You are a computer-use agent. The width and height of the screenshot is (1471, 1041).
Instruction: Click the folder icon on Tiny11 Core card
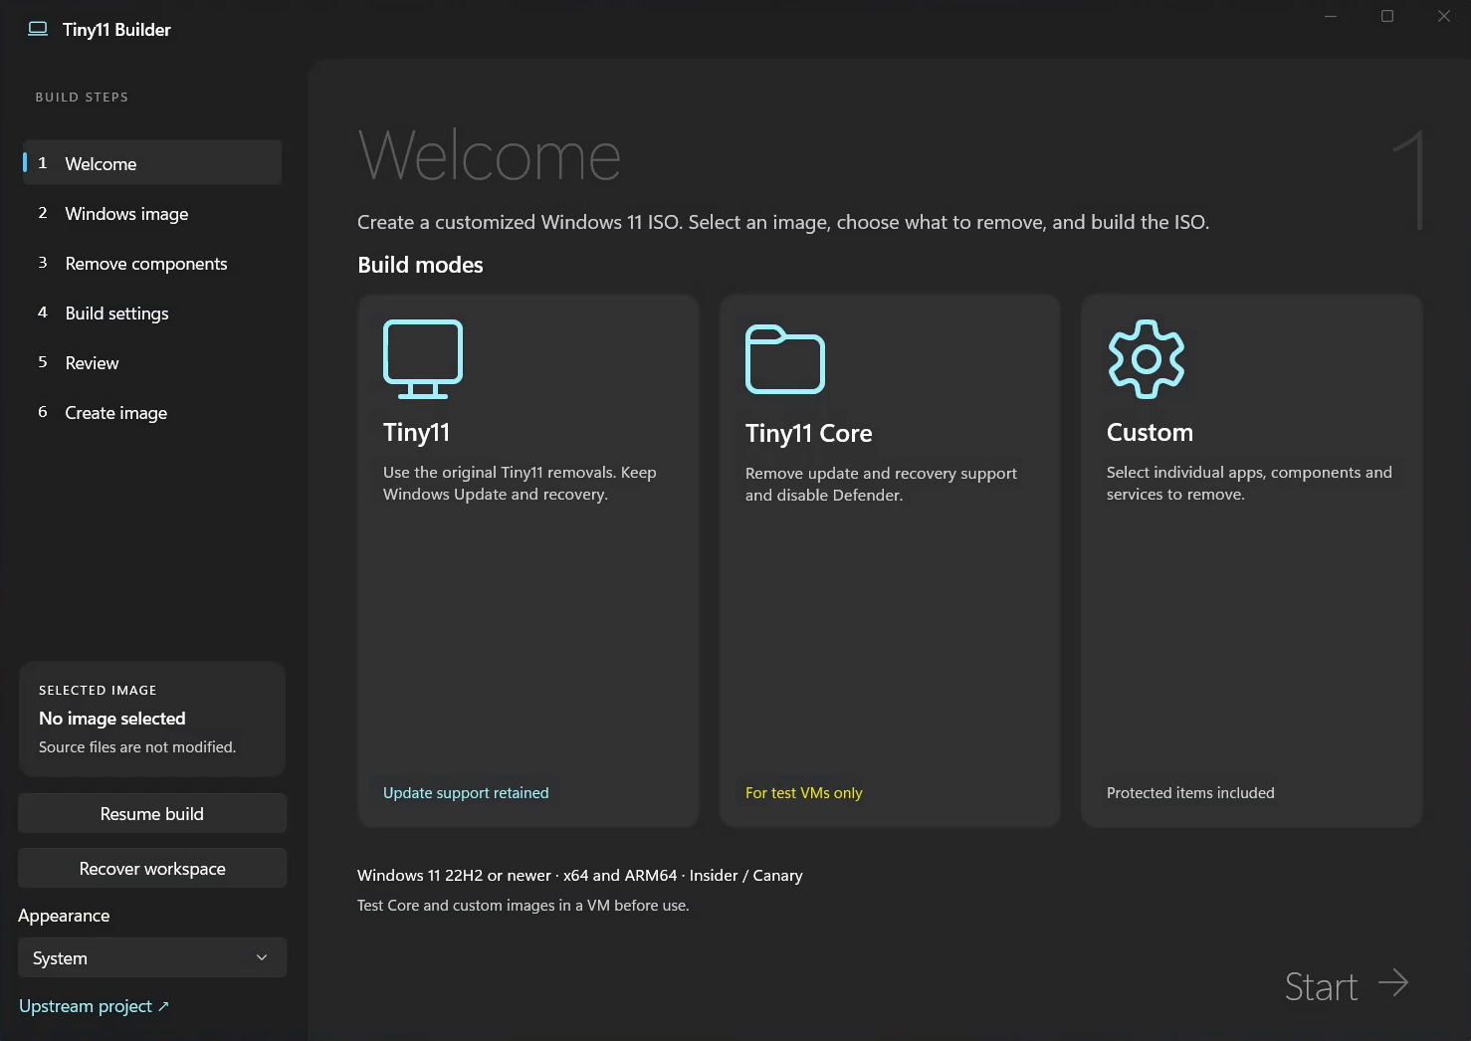click(x=785, y=359)
